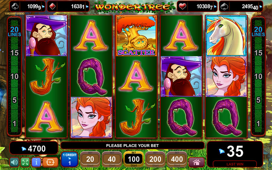
Task: Start spin with bet 400
Action: [x=177, y=159]
